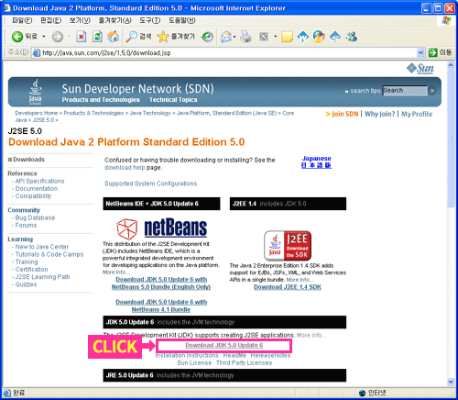
Task: Click the J2EE Download the SDK badge
Action: 288,246
